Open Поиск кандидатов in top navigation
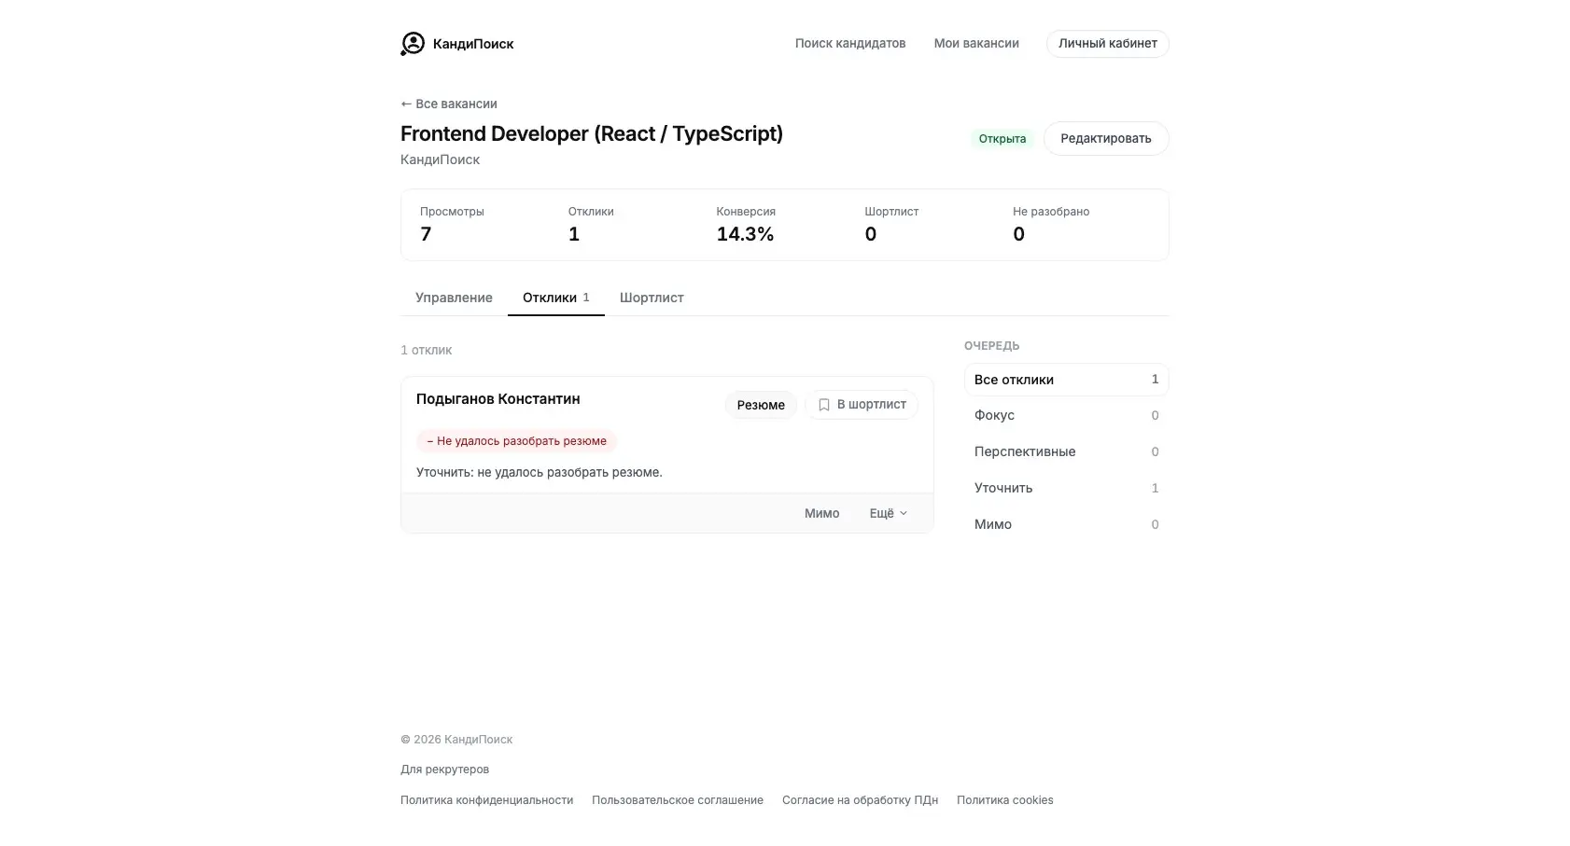The height and width of the screenshot is (846, 1570). click(850, 44)
